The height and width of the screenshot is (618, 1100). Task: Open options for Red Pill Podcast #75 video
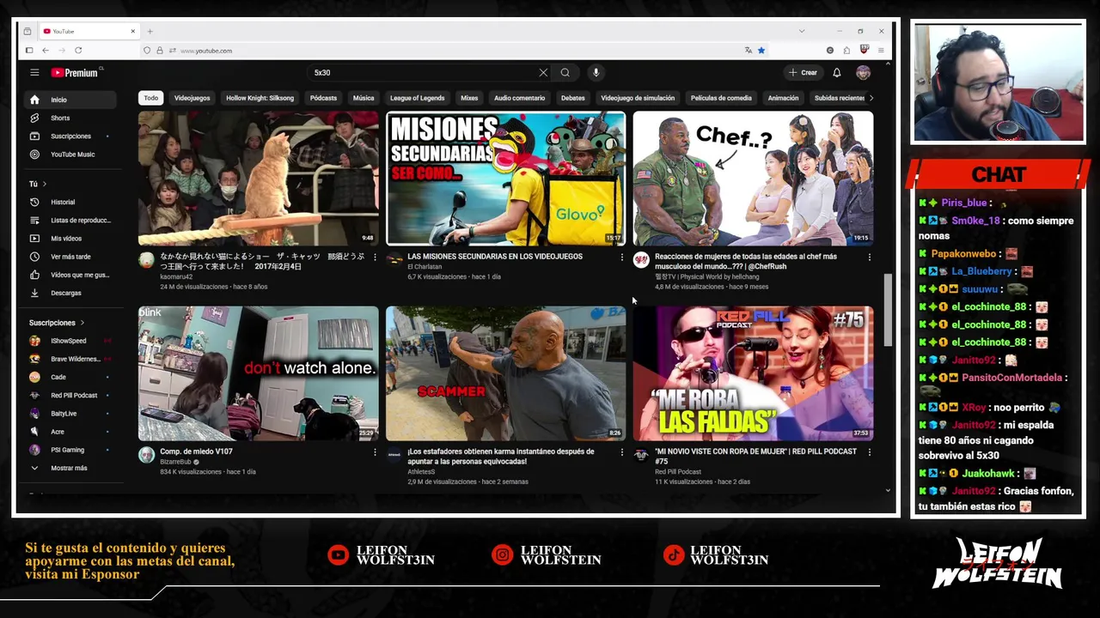click(870, 451)
